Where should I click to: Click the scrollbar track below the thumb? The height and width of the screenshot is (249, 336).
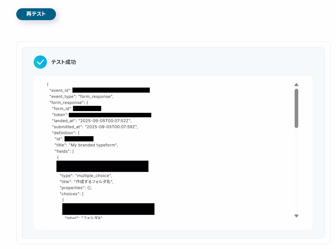tap(296, 171)
